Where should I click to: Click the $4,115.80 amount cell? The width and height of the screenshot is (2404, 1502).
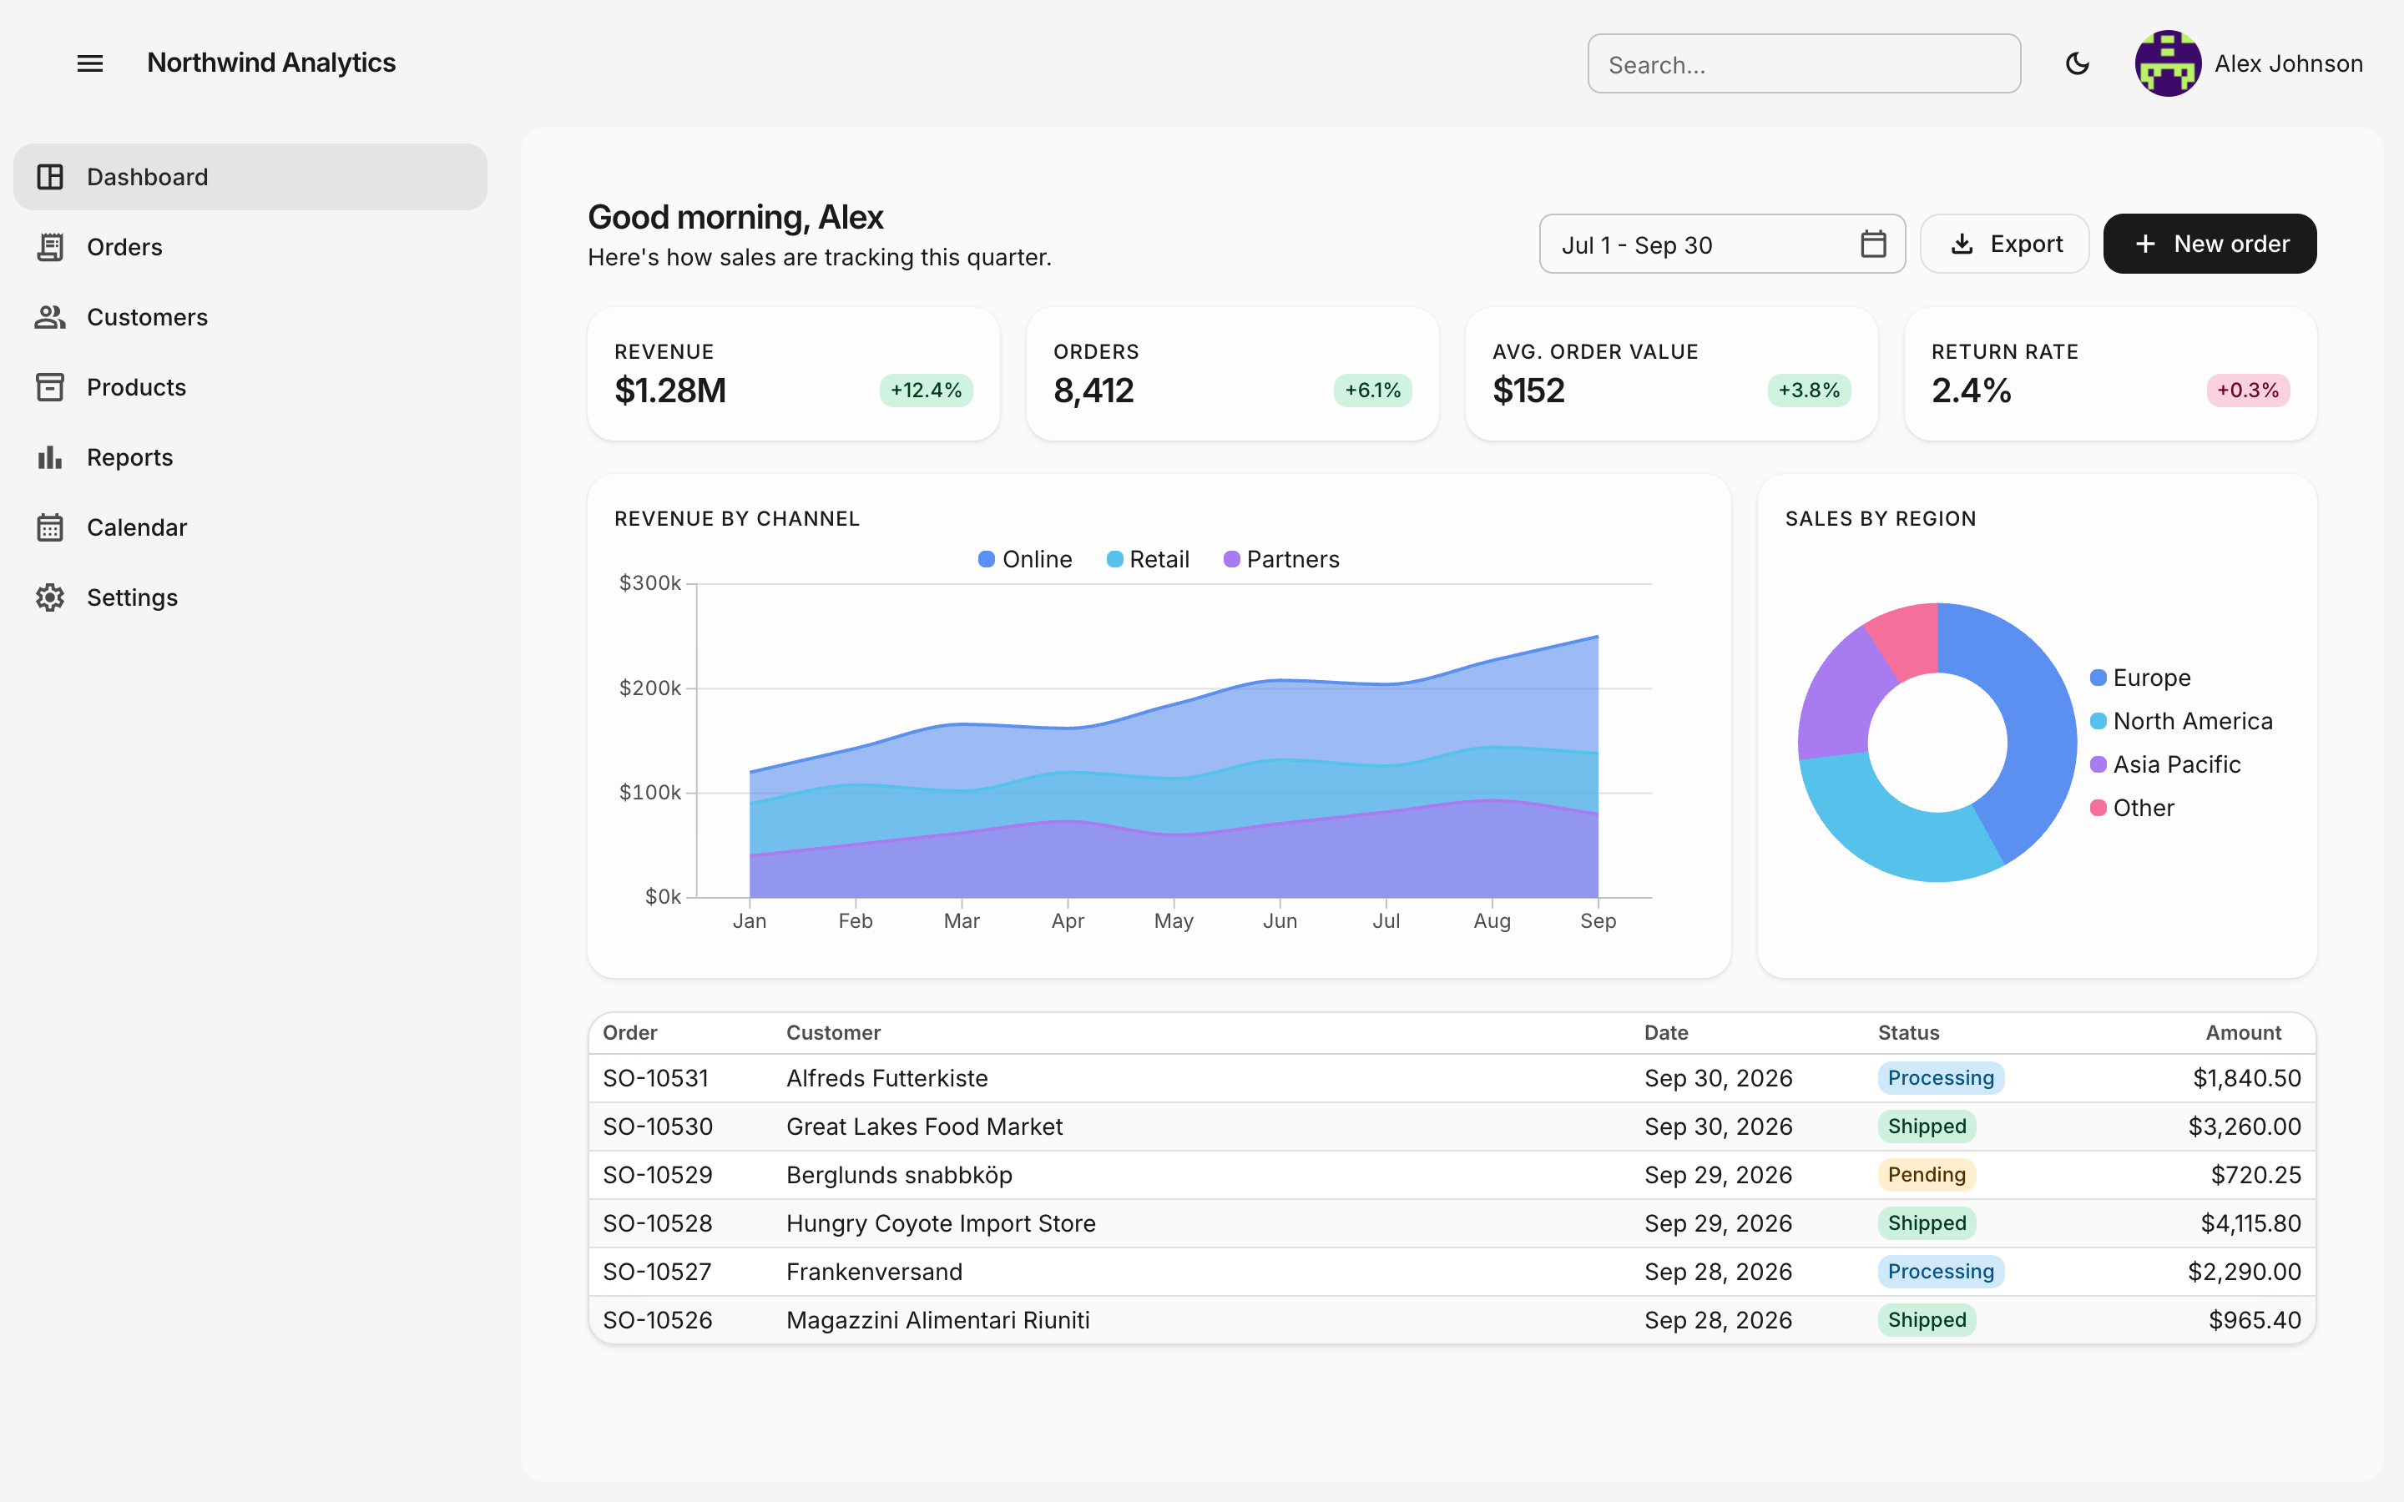click(2250, 1224)
